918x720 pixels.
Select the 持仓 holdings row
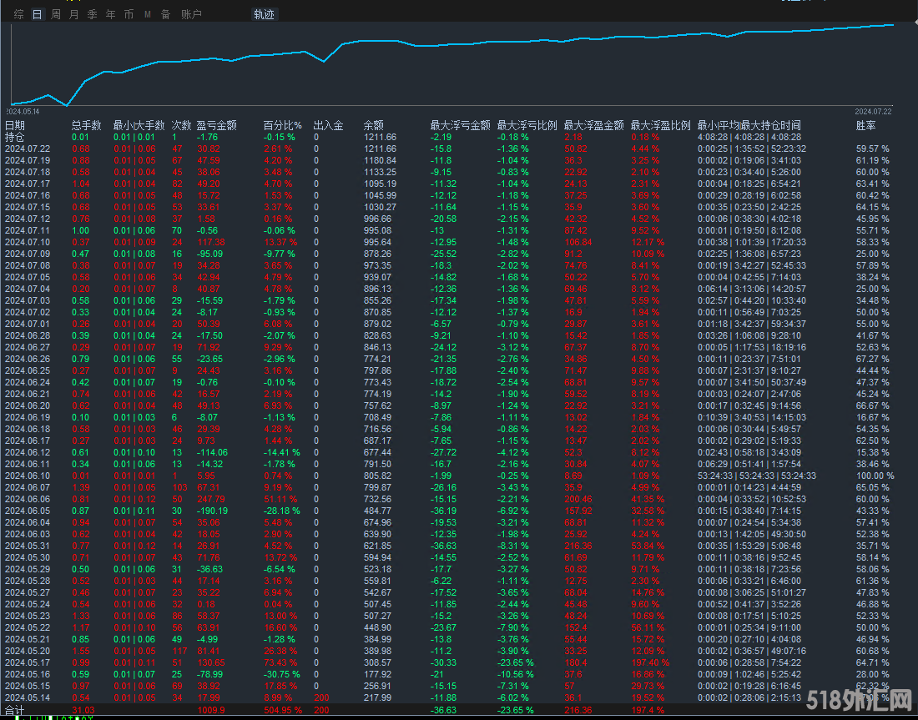pyautogui.click(x=15, y=137)
